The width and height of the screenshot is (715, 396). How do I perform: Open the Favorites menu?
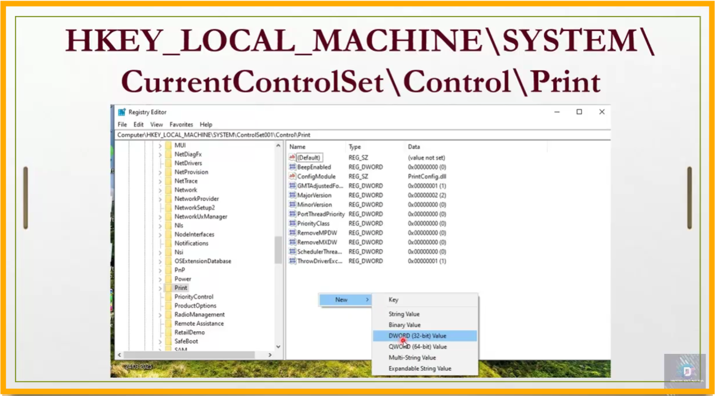pos(181,125)
